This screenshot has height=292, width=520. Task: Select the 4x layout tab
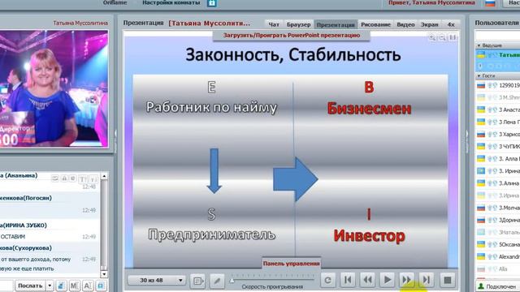[451, 24]
